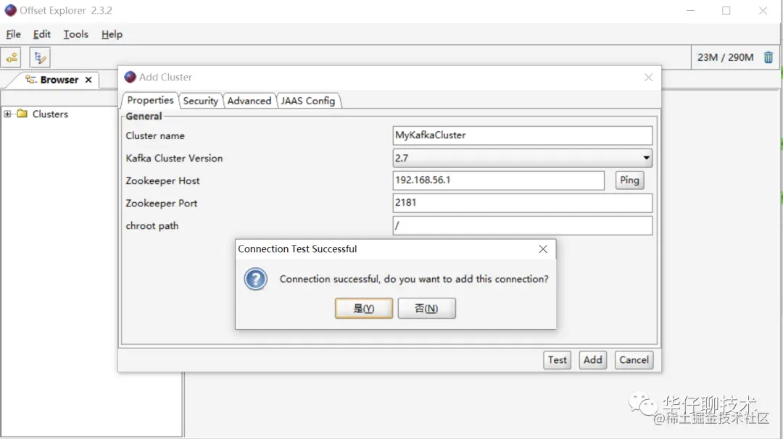Minimize the Offset Explorer window
The image size is (783, 439).
691,10
